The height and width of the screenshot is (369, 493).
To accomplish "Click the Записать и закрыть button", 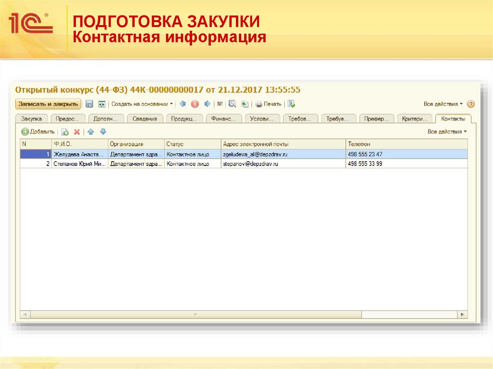I will coord(47,103).
